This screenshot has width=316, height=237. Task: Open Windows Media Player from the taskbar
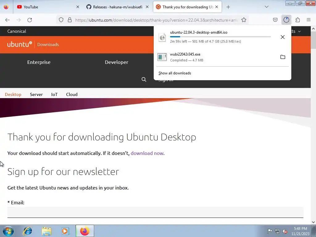pos(65,231)
